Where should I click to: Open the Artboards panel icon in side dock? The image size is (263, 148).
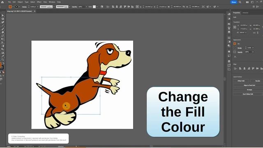pos(229,69)
